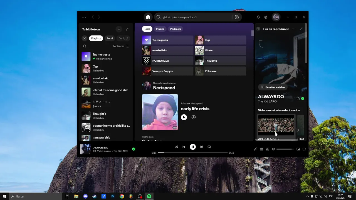
Task: Go to Spotify Home
Action: click(x=148, y=17)
